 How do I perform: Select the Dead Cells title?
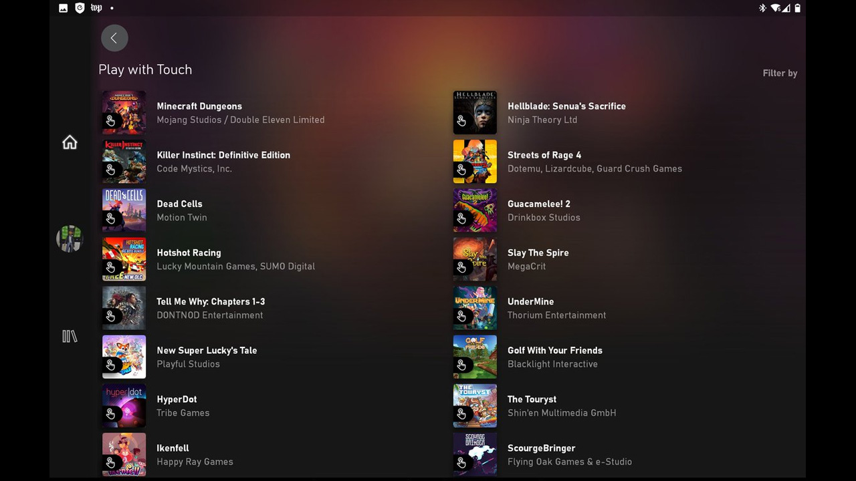[179, 204]
